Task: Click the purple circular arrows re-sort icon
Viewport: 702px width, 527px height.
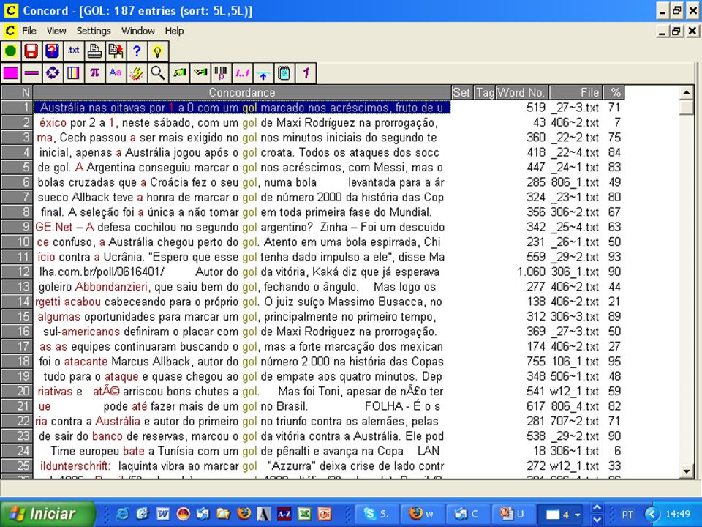Action: (53, 72)
